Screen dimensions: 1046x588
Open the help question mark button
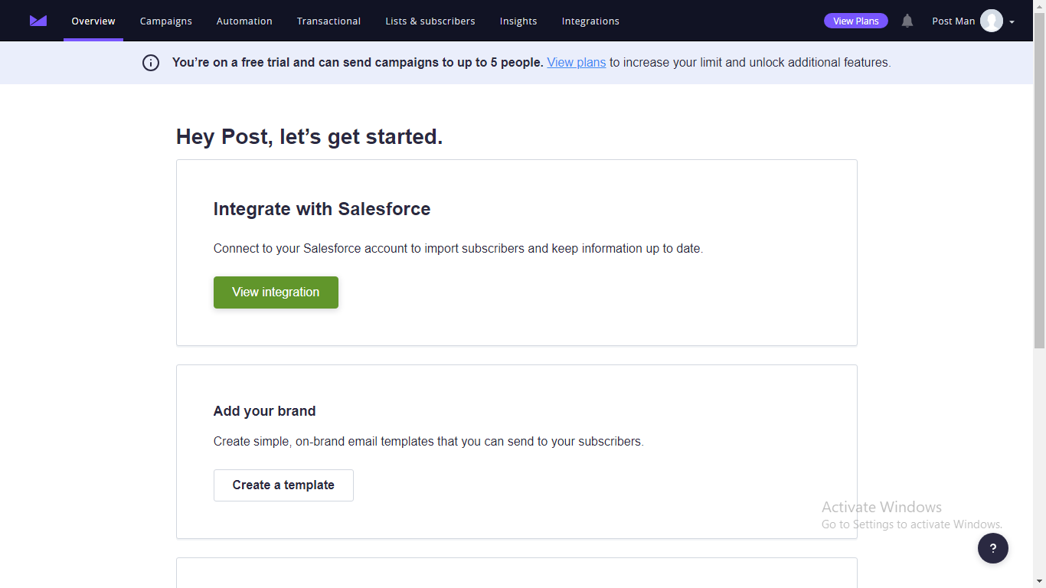tap(993, 548)
